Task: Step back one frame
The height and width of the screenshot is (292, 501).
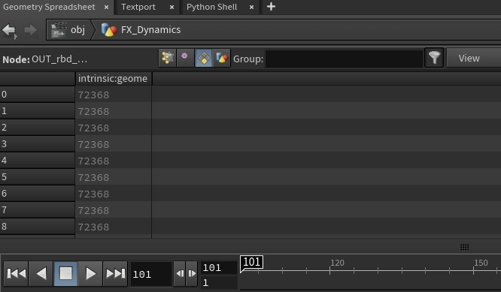Action: tap(180, 273)
